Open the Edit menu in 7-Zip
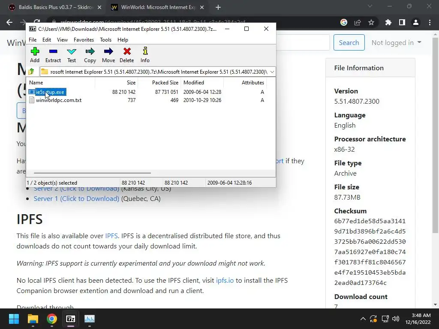 click(x=47, y=40)
